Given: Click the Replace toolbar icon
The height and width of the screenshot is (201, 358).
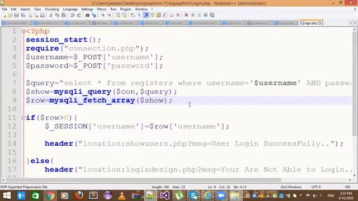Looking at the screenshot, I should click(94, 15).
